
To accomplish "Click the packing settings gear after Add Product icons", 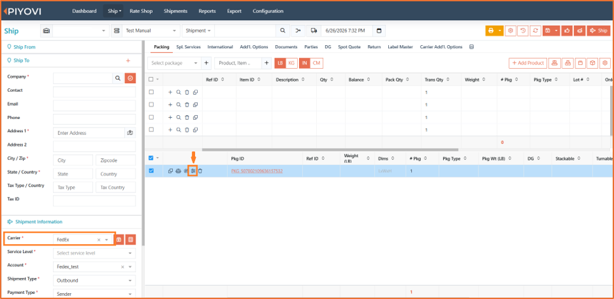I will pos(605,63).
